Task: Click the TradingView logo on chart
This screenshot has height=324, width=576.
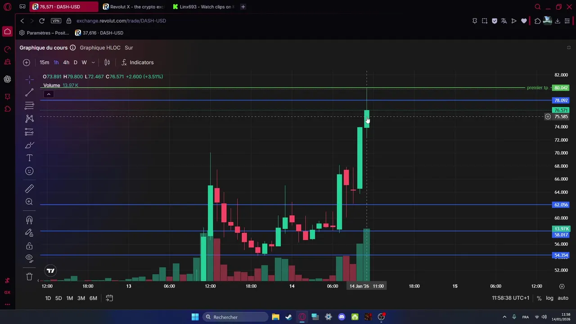Action: click(50, 270)
